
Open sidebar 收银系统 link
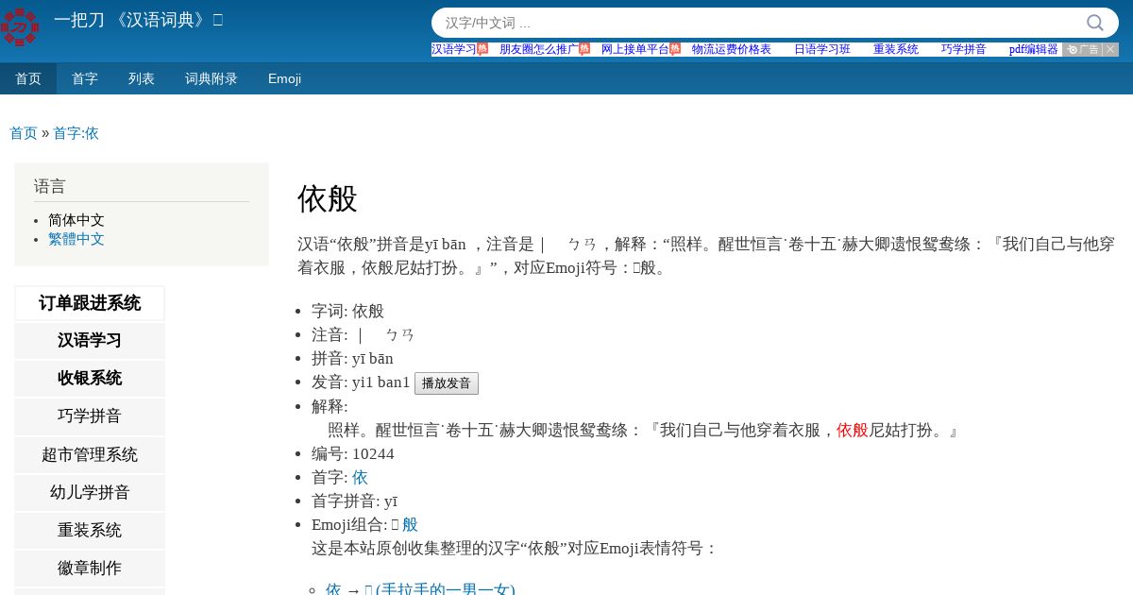pos(90,378)
